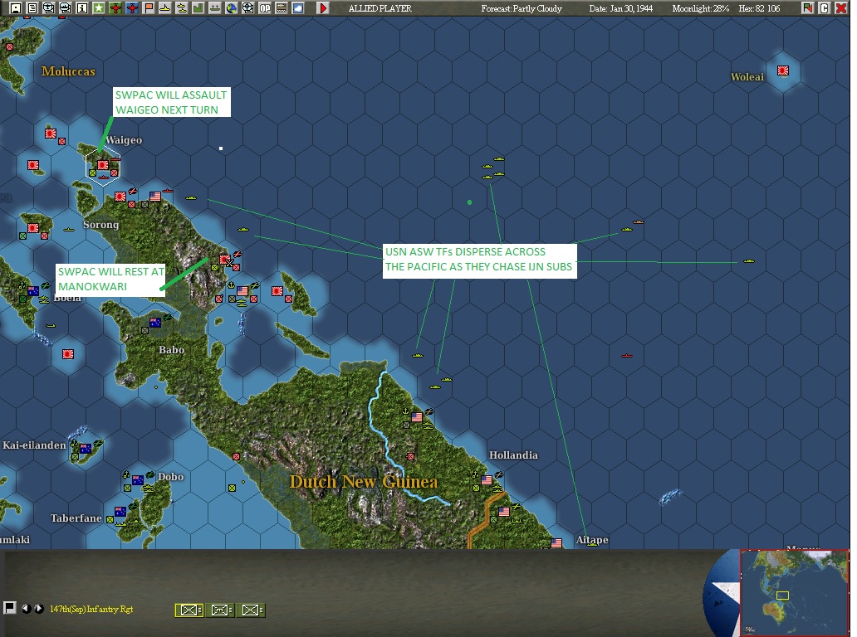This screenshot has height=637, width=857.
Task: Click the green and red flag icon top-right
Action: 807,8
